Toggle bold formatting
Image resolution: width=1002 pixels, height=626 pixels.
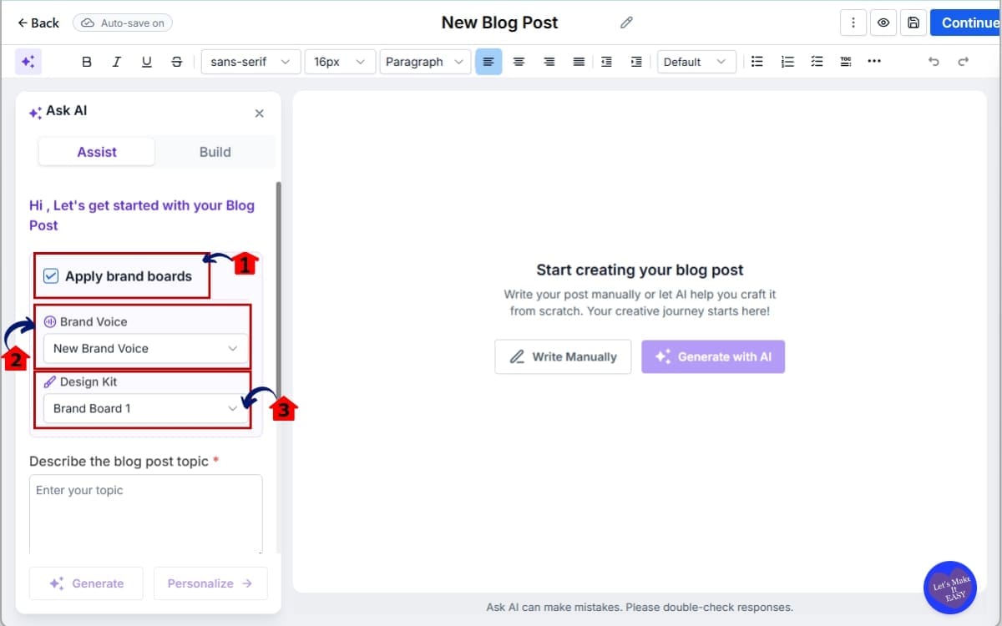tap(86, 62)
